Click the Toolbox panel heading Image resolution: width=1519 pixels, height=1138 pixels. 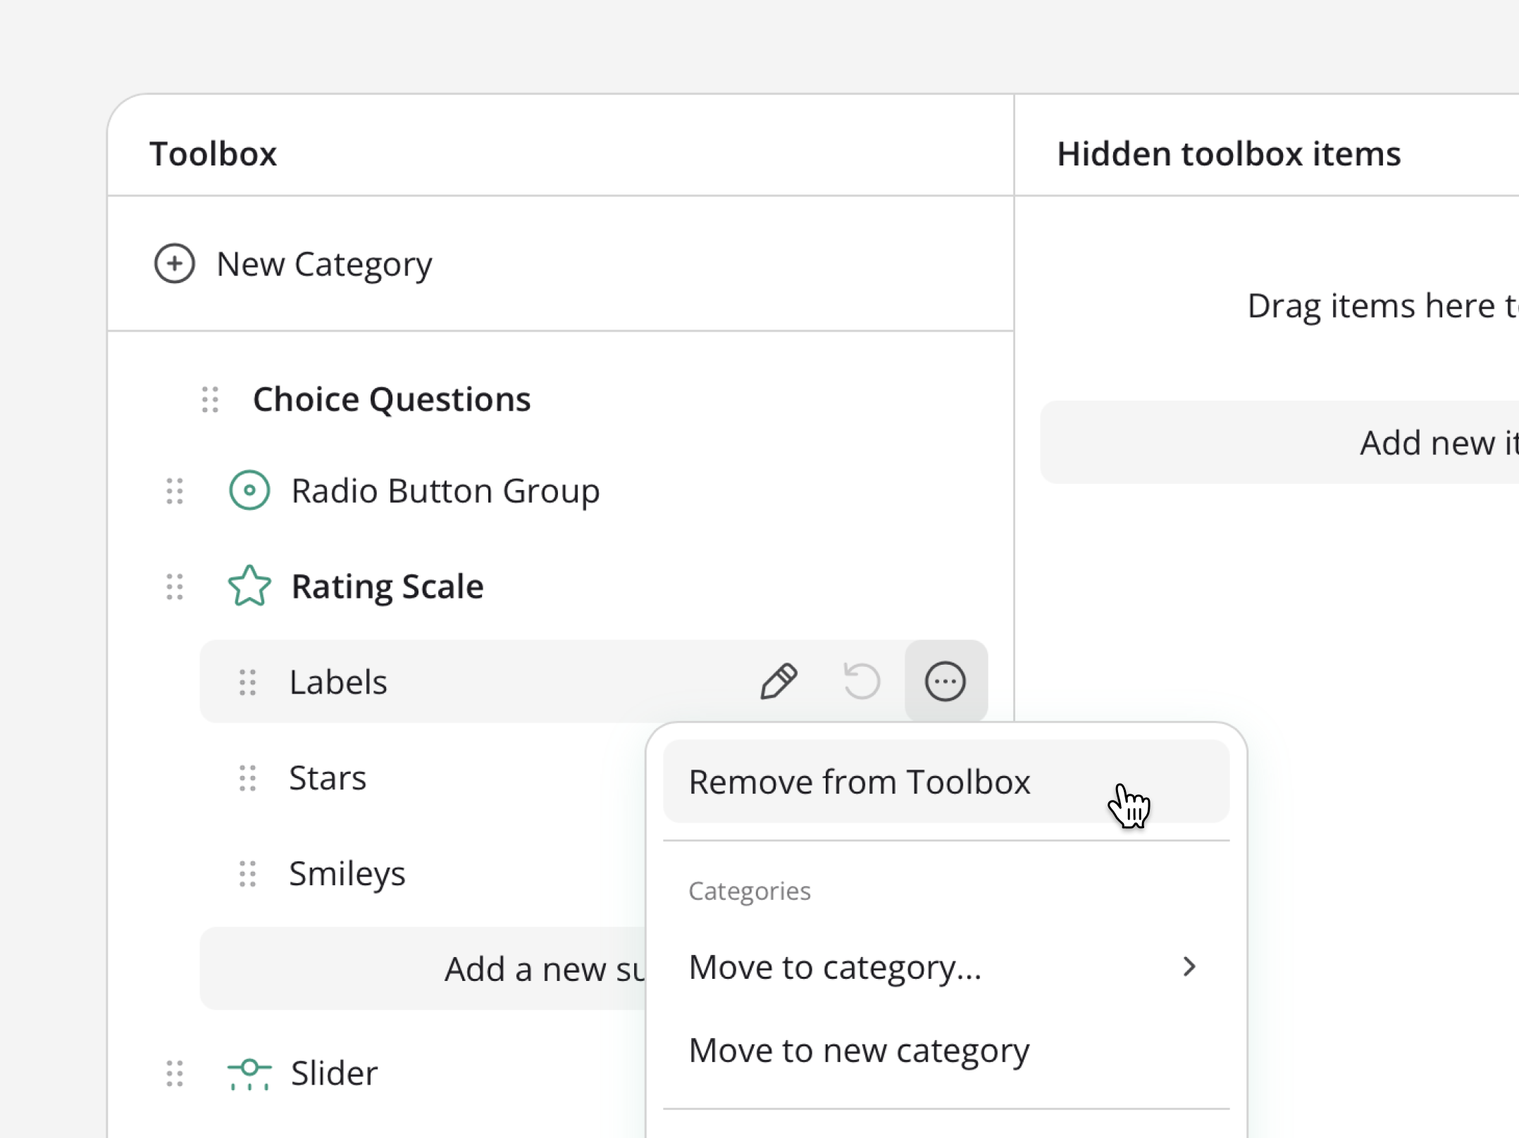(x=213, y=154)
